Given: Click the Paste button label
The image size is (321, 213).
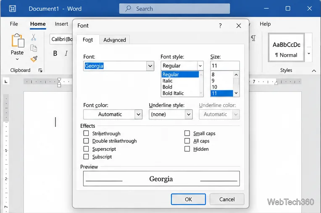Looking at the screenshot, I should pos(17,53).
